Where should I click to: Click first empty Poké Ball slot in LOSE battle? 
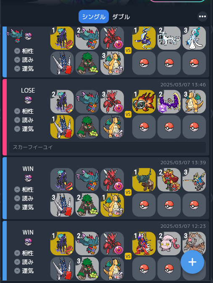click(x=144, y=127)
